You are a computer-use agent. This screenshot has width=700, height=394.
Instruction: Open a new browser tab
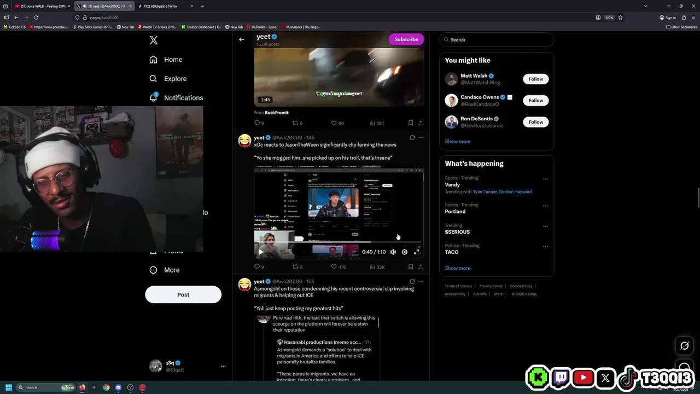pyautogui.click(x=202, y=6)
